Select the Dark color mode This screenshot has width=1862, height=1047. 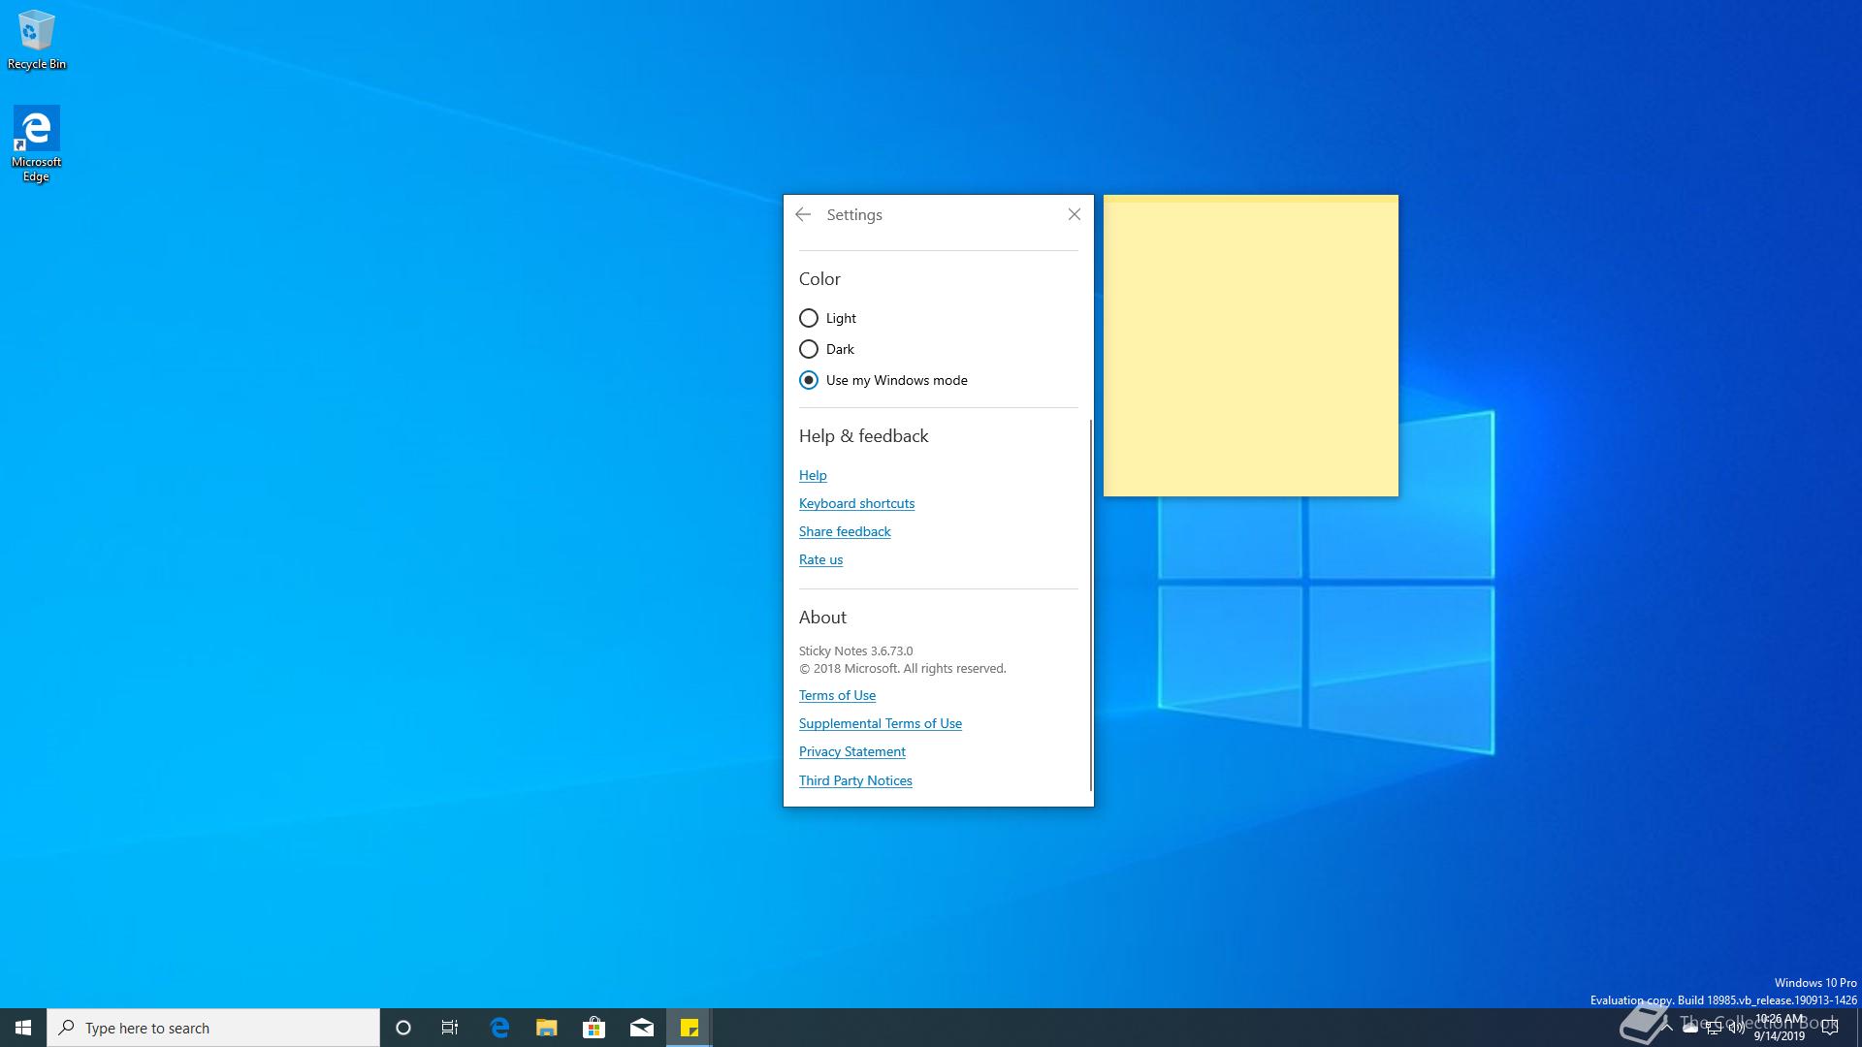(x=827, y=349)
